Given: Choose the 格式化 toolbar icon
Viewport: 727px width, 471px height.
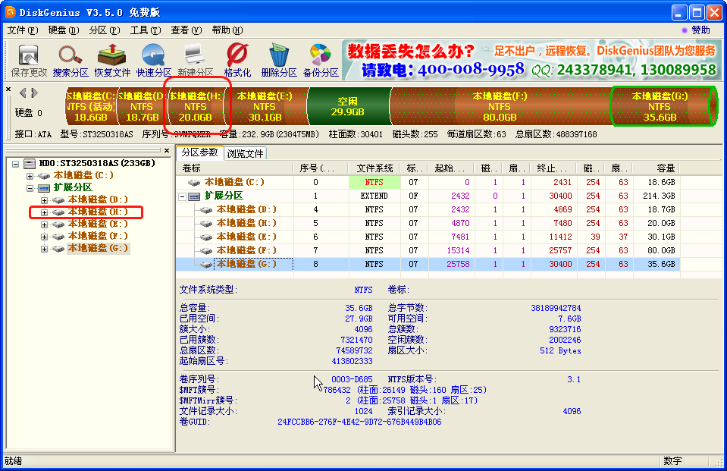Looking at the screenshot, I should click(237, 60).
